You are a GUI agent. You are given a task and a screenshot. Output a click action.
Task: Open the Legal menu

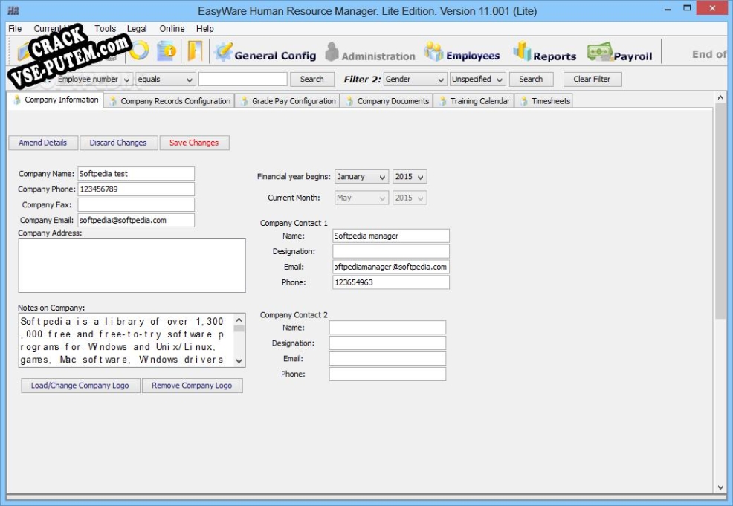click(x=137, y=28)
